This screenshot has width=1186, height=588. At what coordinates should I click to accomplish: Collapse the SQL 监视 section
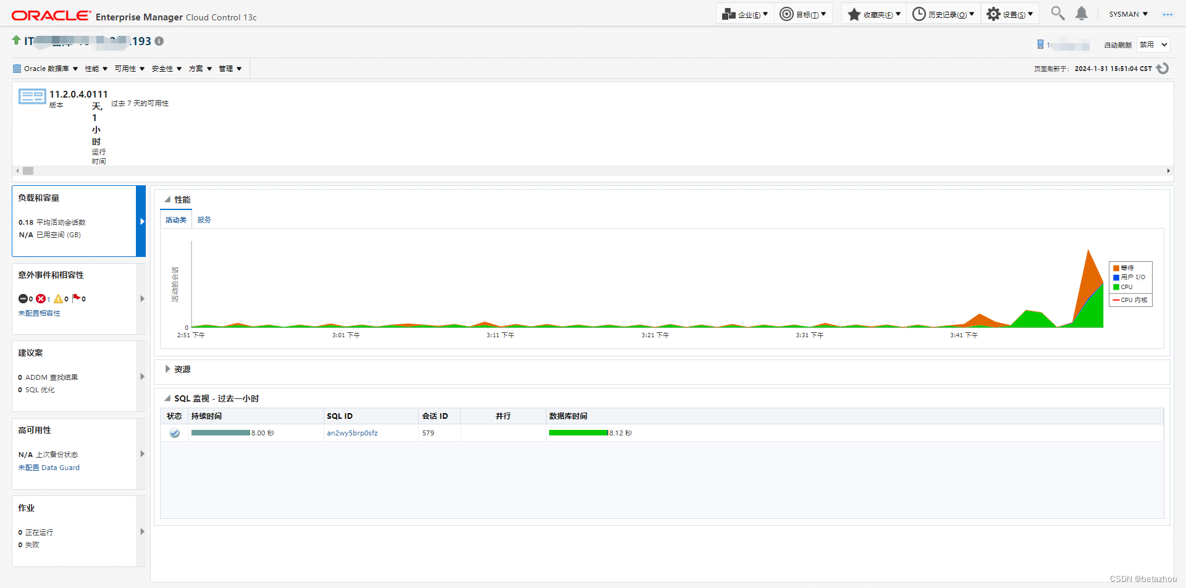point(167,398)
